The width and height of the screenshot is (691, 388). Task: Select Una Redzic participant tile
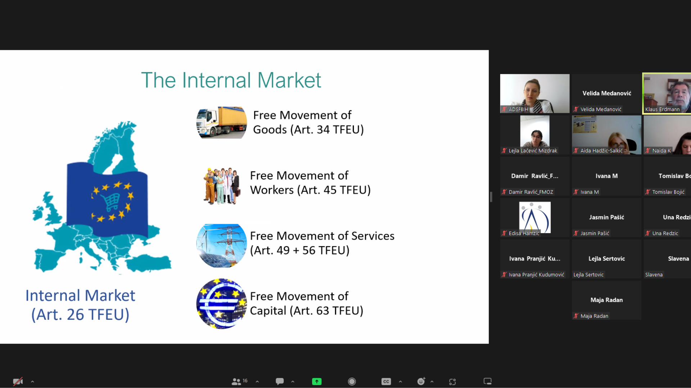[667, 217]
